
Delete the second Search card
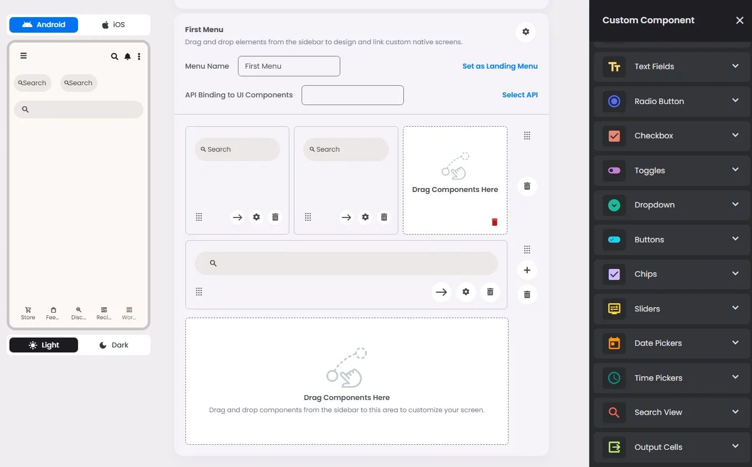[x=383, y=217]
